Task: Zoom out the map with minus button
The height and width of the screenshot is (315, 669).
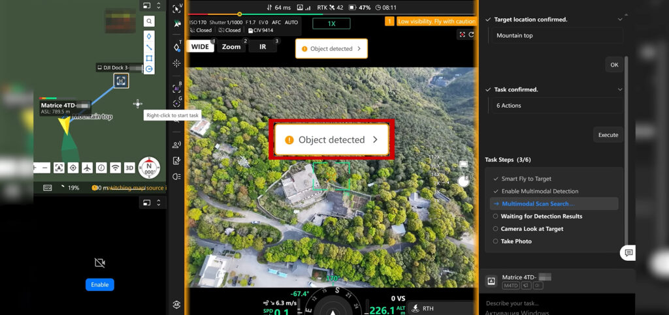Action: tap(46, 168)
